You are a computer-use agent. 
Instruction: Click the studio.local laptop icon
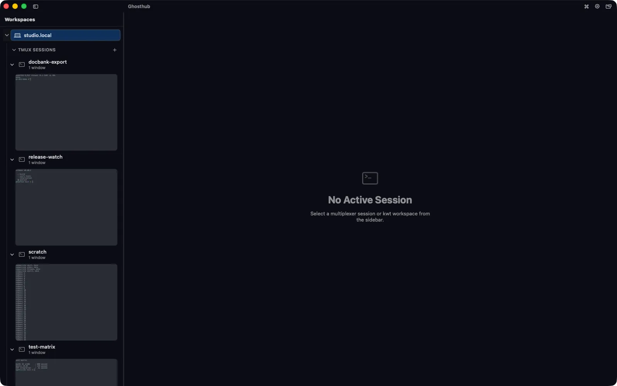[17, 35]
